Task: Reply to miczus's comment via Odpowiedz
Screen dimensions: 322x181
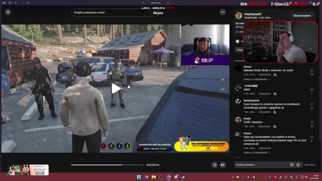Action: pyautogui.click(x=265, y=75)
